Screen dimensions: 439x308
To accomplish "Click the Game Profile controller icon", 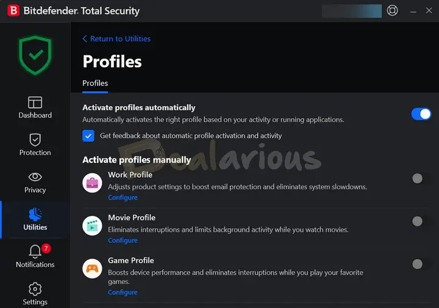I will coord(92,268).
